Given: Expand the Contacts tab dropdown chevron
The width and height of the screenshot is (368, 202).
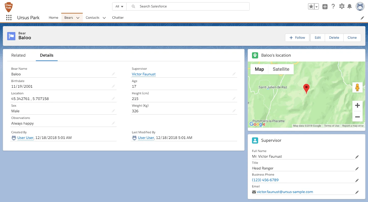Looking at the screenshot, I should pyautogui.click(x=104, y=18).
